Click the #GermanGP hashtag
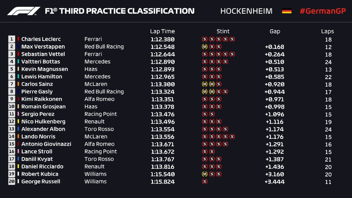This screenshot has width=352, height=198. [x=322, y=11]
